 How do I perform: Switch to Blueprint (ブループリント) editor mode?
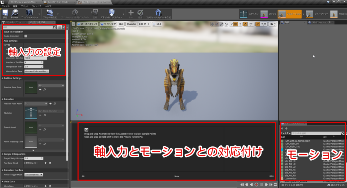(x=317, y=14)
